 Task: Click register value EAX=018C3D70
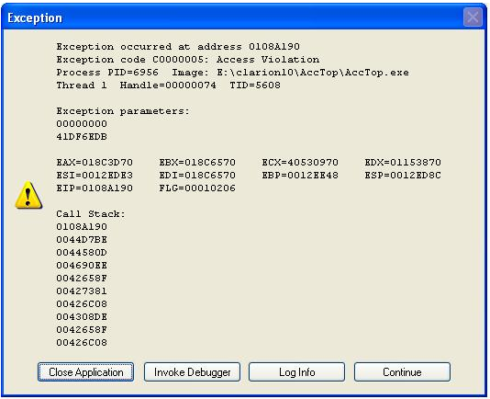pyautogui.click(x=95, y=162)
